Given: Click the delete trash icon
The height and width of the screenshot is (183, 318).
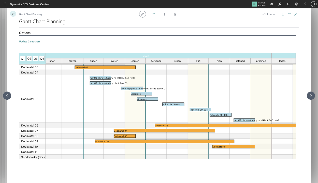Looking at the screenshot, I should 175,14.
